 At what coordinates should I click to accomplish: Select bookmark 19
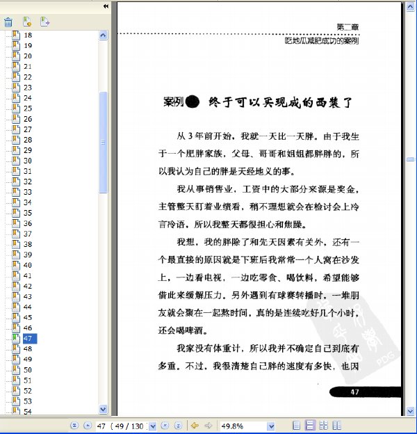coord(28,46)
